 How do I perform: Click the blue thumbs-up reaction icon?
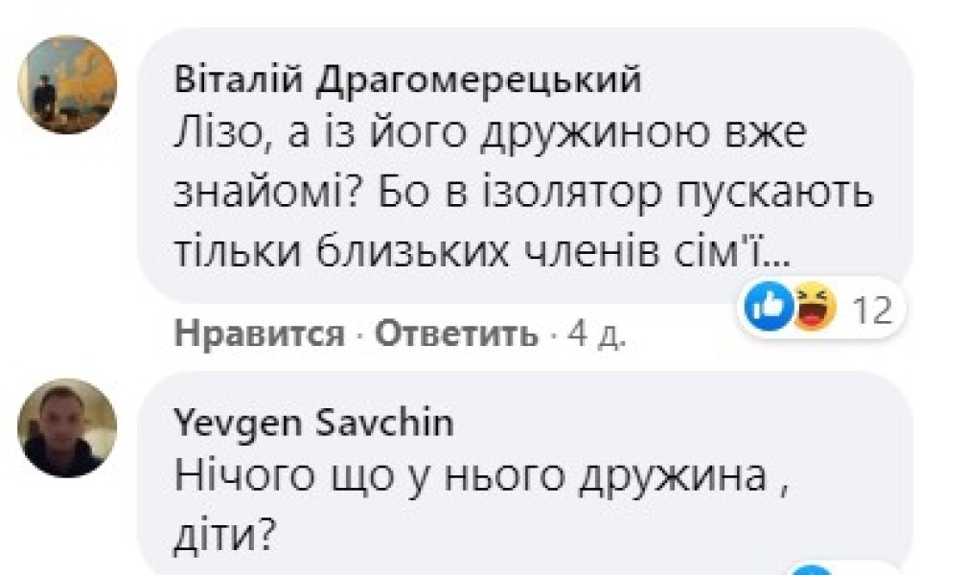(x=767, y=310)
